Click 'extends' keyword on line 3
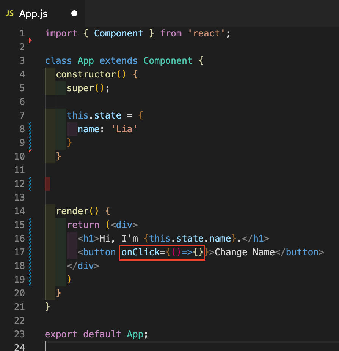Screen dimensions: 339x351 tap(118, 61)
